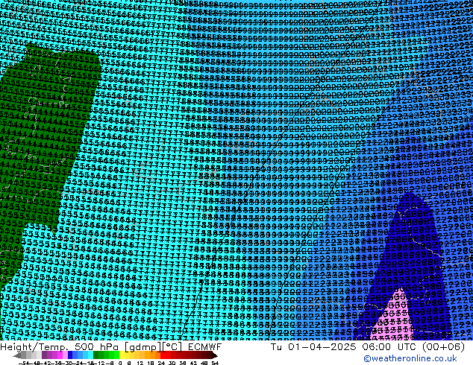
Task: Click the legend value "-54"
Action: coord(24,363)
